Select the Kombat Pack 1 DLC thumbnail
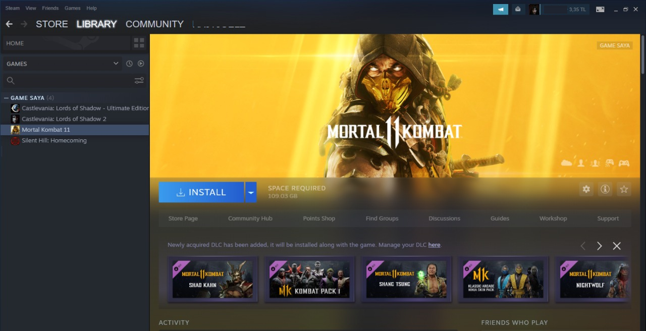 [309, 279]
